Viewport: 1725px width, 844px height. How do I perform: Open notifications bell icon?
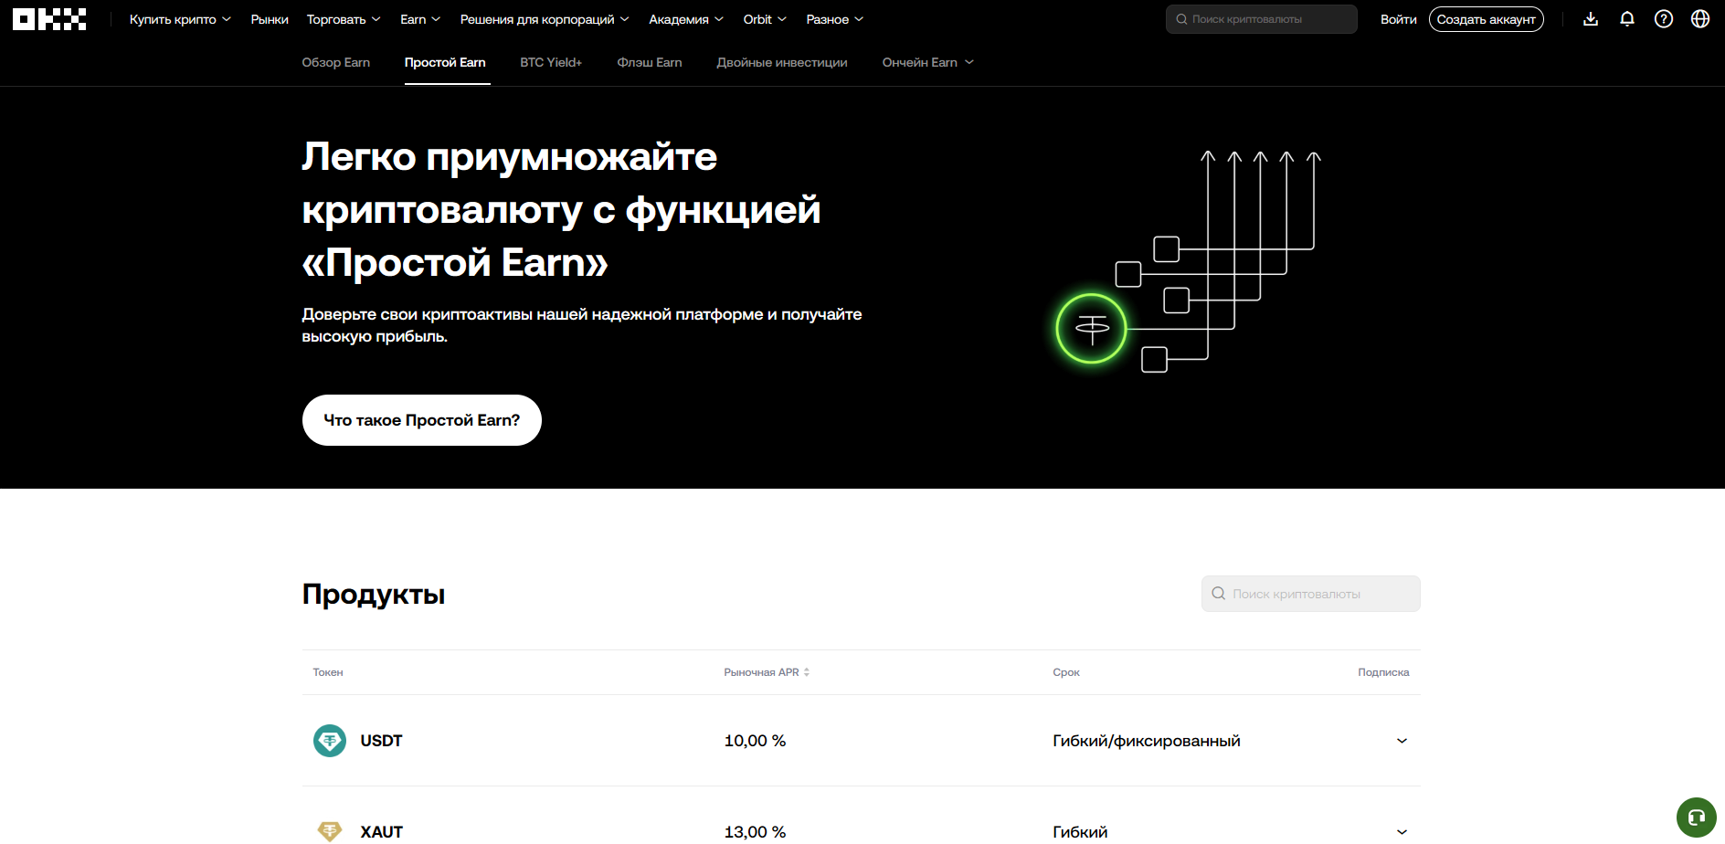1627,19
